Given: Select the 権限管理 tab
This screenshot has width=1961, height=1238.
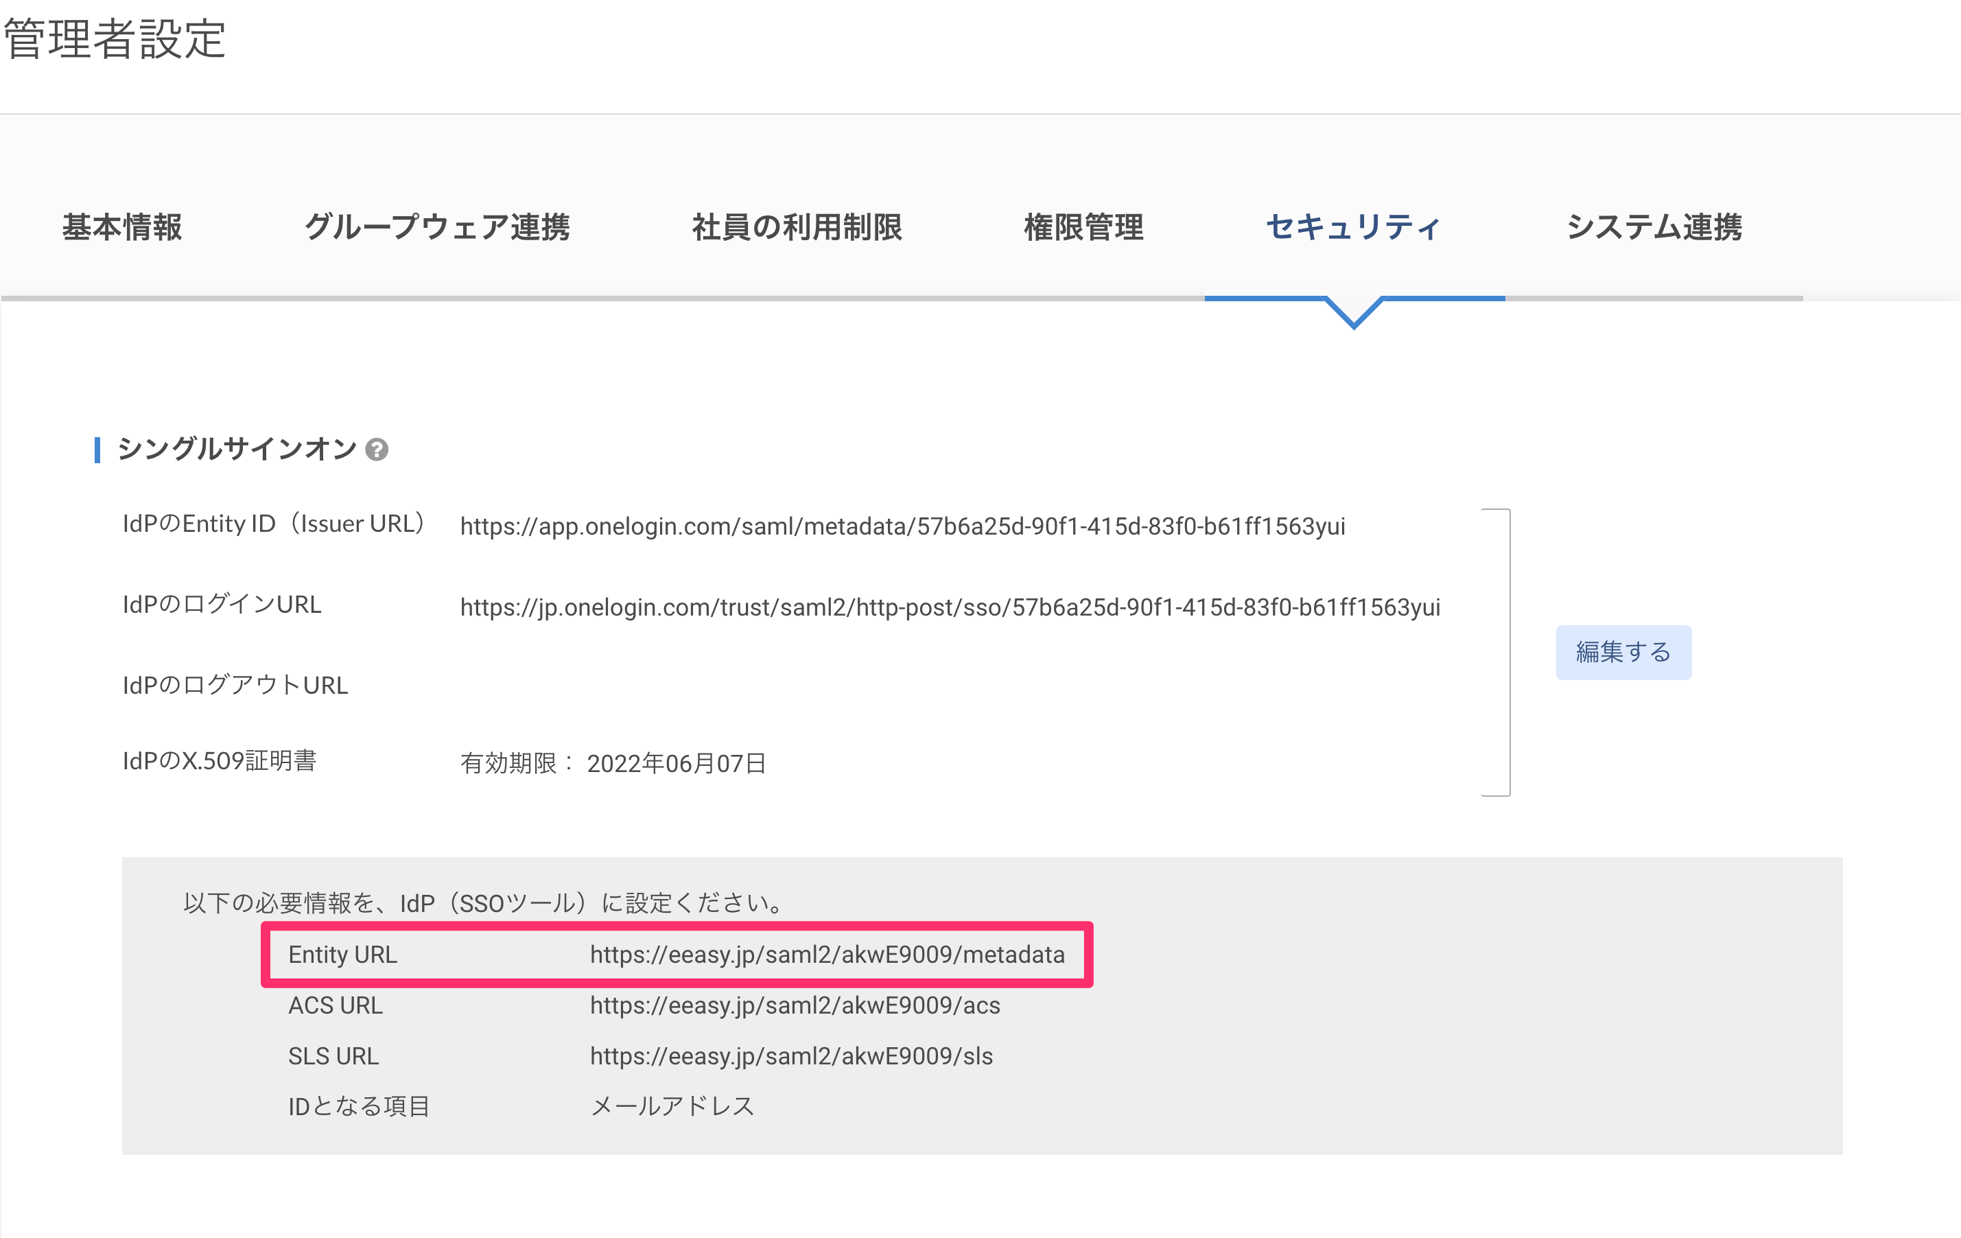Looking at the screenshot, I should (1084, 227).
